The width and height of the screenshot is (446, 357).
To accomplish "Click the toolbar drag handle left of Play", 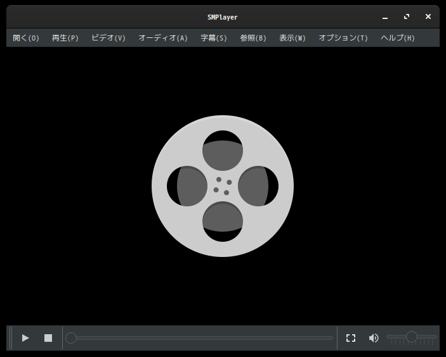I will [x=11, y=338].
